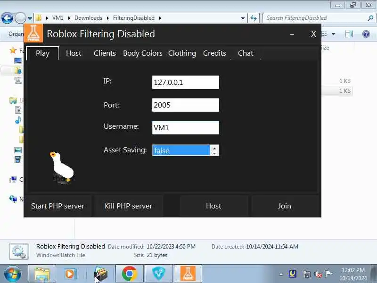The image size is (377, 283).
Task: Click the Videos library icon
Action: (x=18, y=159)
